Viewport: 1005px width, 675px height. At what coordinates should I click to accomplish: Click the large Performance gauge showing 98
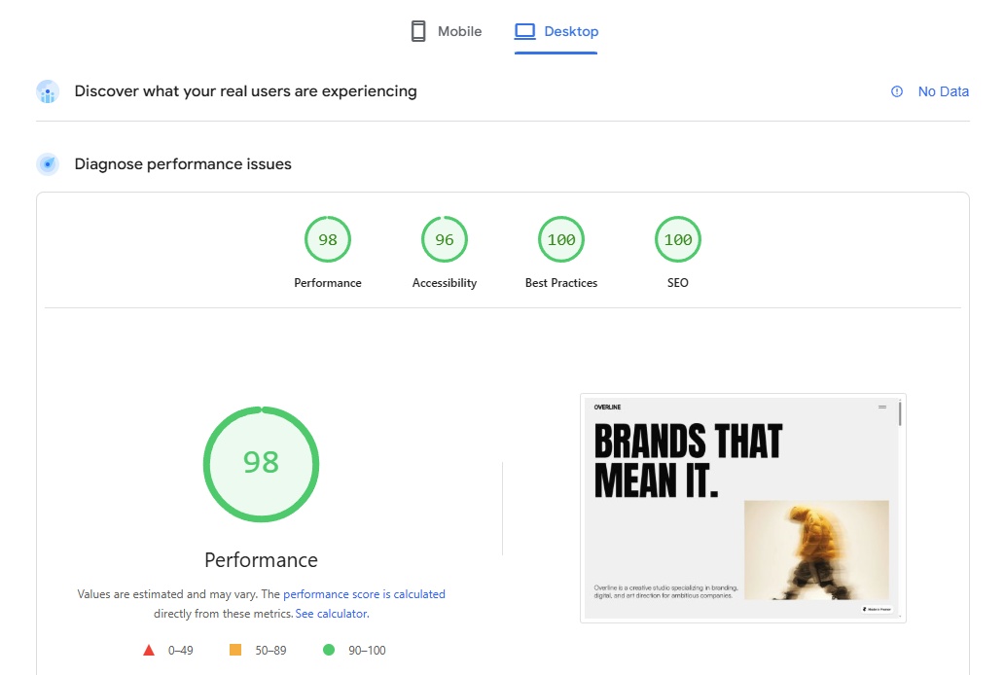click(x=261, y=464)
